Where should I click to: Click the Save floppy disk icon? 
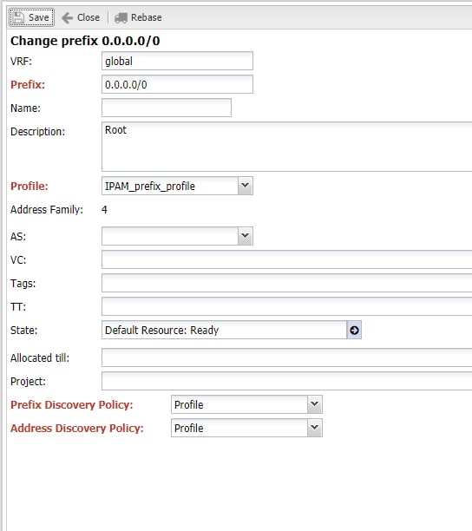coord(18,17)
